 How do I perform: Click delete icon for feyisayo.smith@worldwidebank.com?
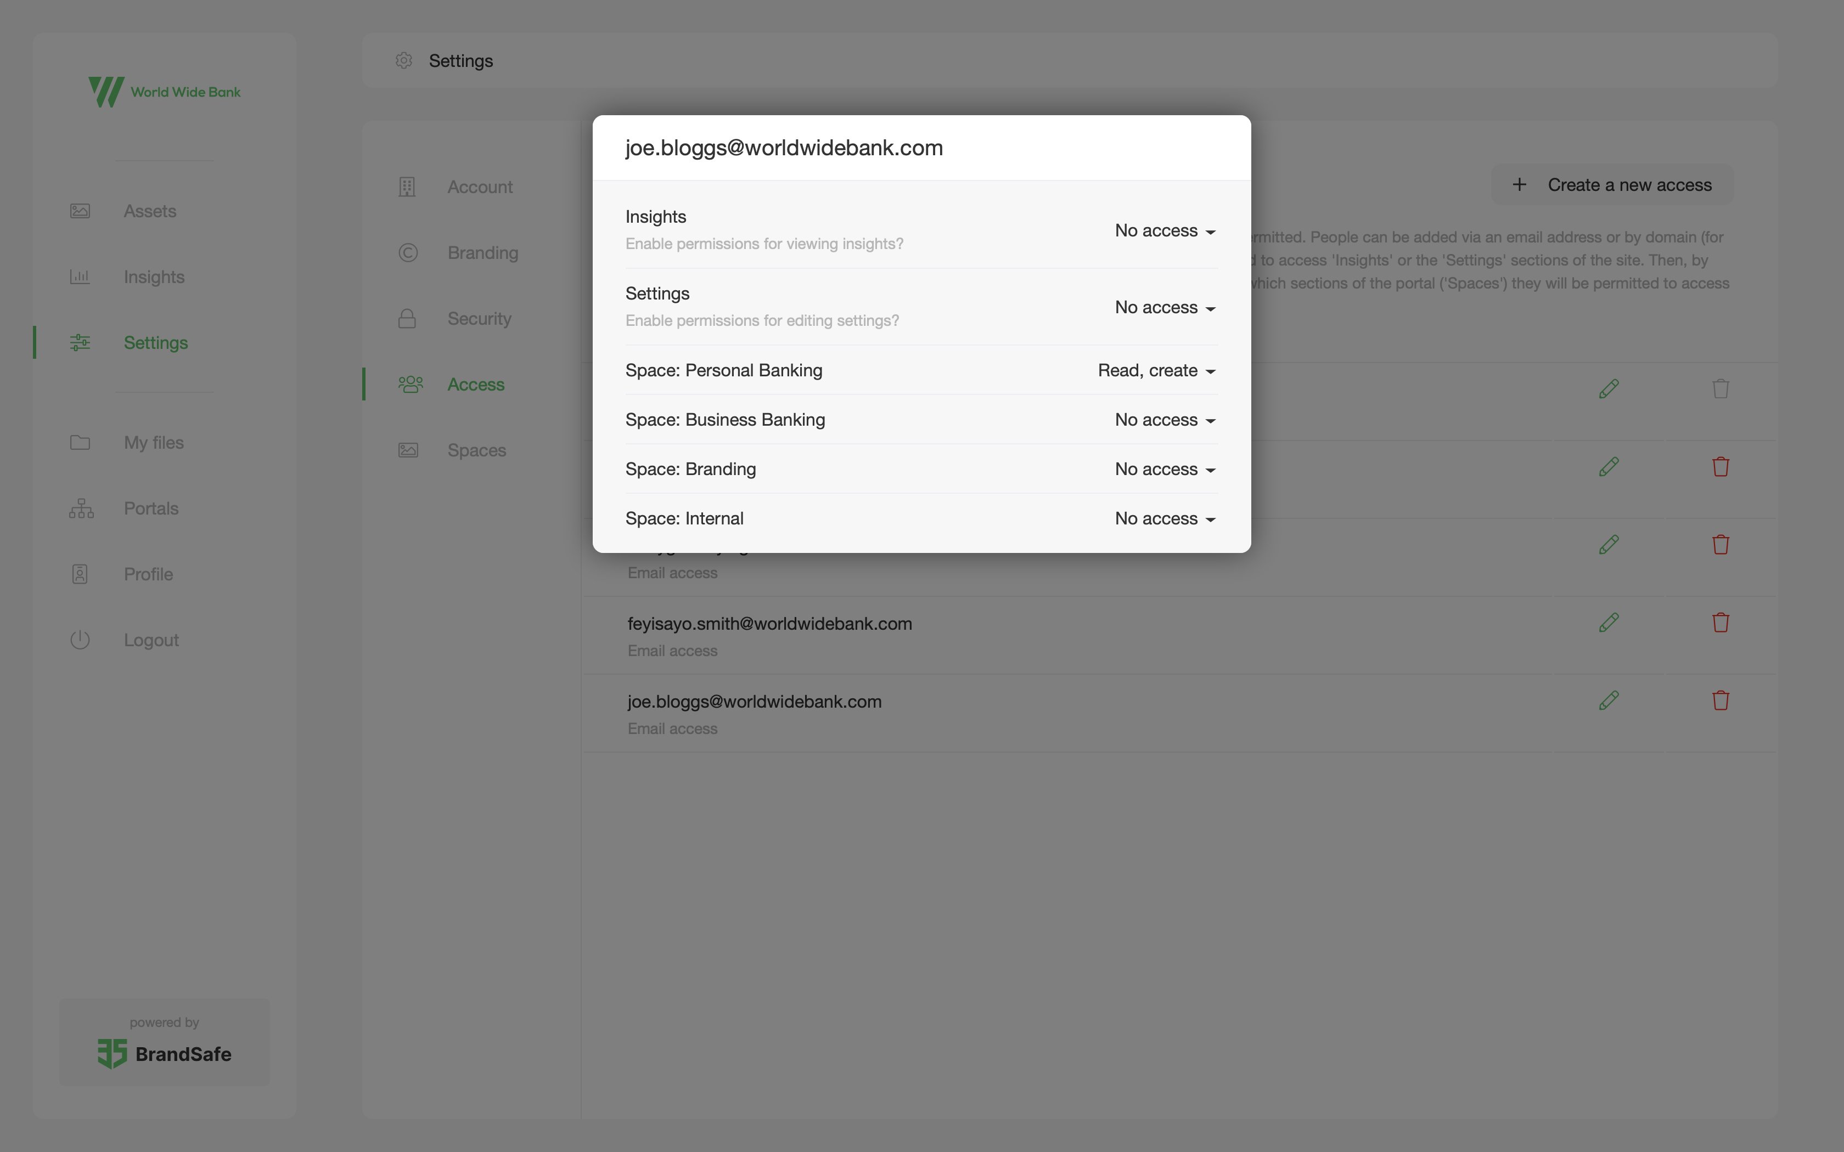(1719, 624)
